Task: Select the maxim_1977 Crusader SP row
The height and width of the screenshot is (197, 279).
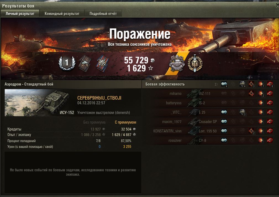Action: click(x=212, y=122)
